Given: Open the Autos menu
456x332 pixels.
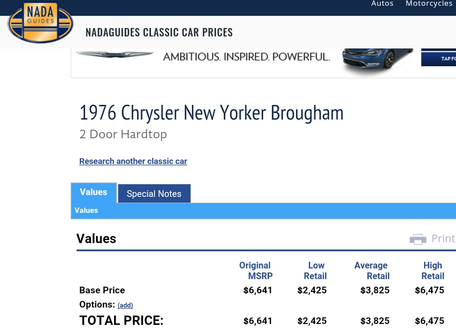Looking at the screenshot, I should click(383, 4).
